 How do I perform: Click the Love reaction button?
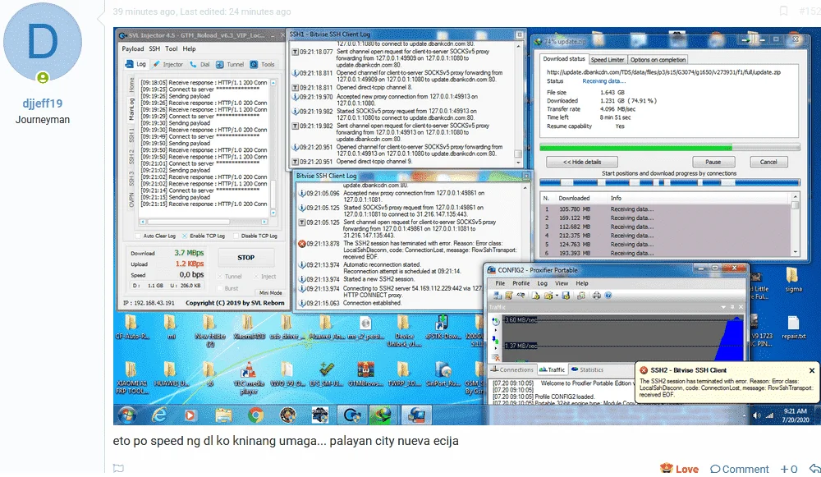[x=680, y=469]
